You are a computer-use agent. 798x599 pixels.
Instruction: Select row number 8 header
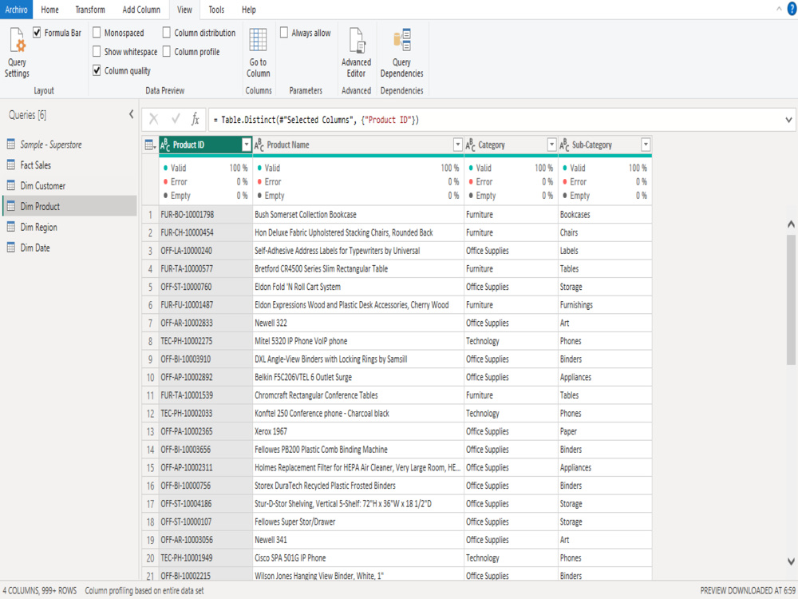click(150, 341)
